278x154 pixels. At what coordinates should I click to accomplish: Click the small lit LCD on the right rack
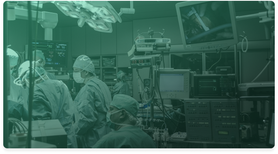tap(223, 133)
